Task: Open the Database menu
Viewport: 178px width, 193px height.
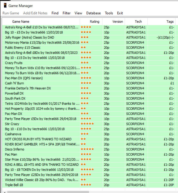Action: point(94,13)
